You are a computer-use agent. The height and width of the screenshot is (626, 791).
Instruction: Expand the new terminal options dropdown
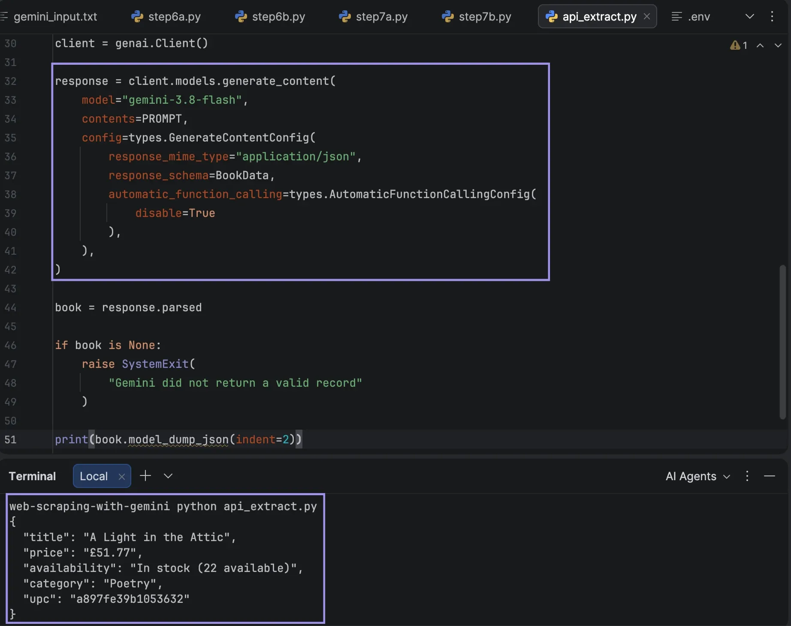tap(168, 476)
